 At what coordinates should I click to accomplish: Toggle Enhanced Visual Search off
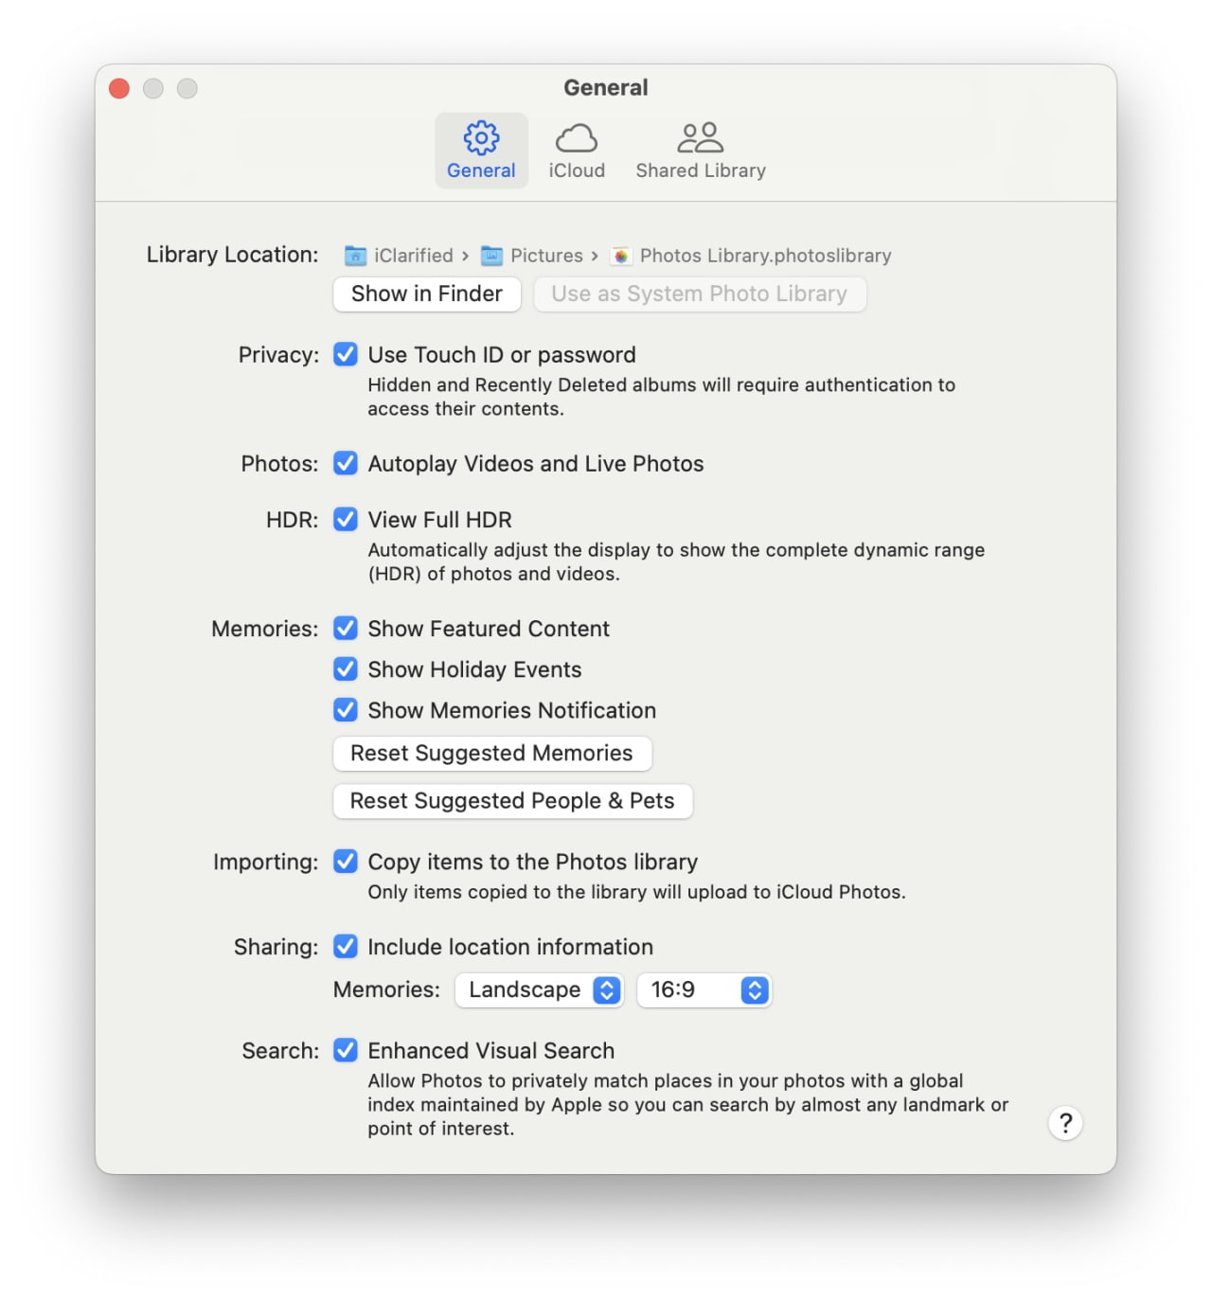tap(345, 1050)
